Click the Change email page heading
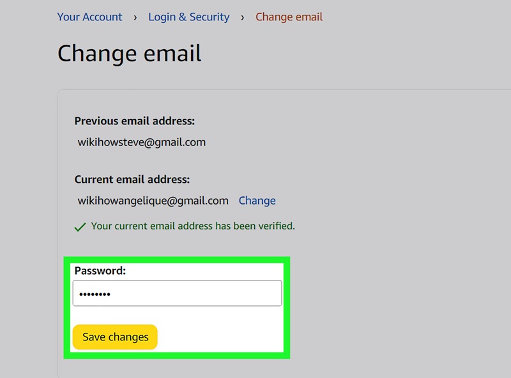Screen dimensions: 511x378 (129, 54)
